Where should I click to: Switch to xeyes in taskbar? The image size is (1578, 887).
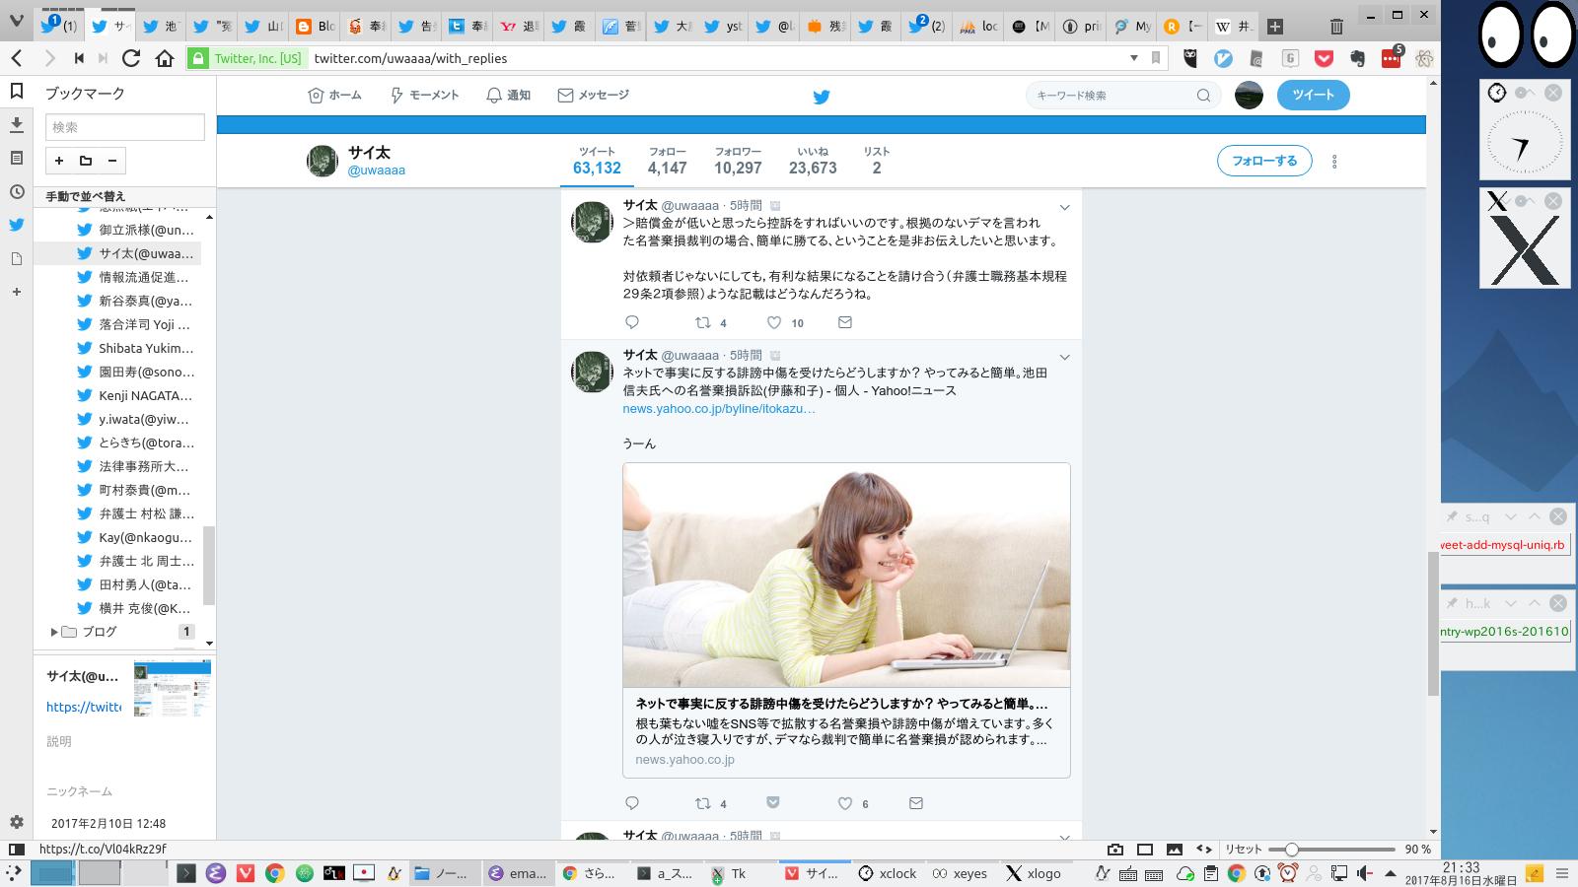point(959,873)
